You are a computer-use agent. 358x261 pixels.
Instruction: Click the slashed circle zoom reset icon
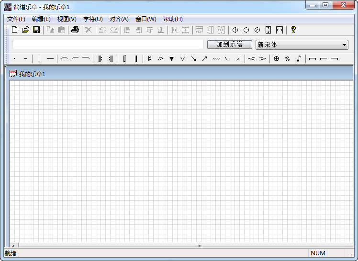tap(257, 30)
